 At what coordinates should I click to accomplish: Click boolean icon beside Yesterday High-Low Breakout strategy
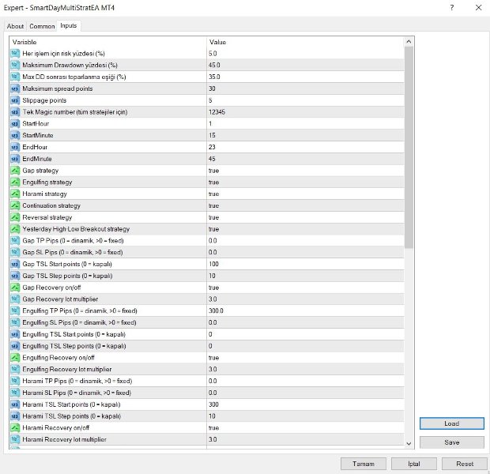[15, 229]
